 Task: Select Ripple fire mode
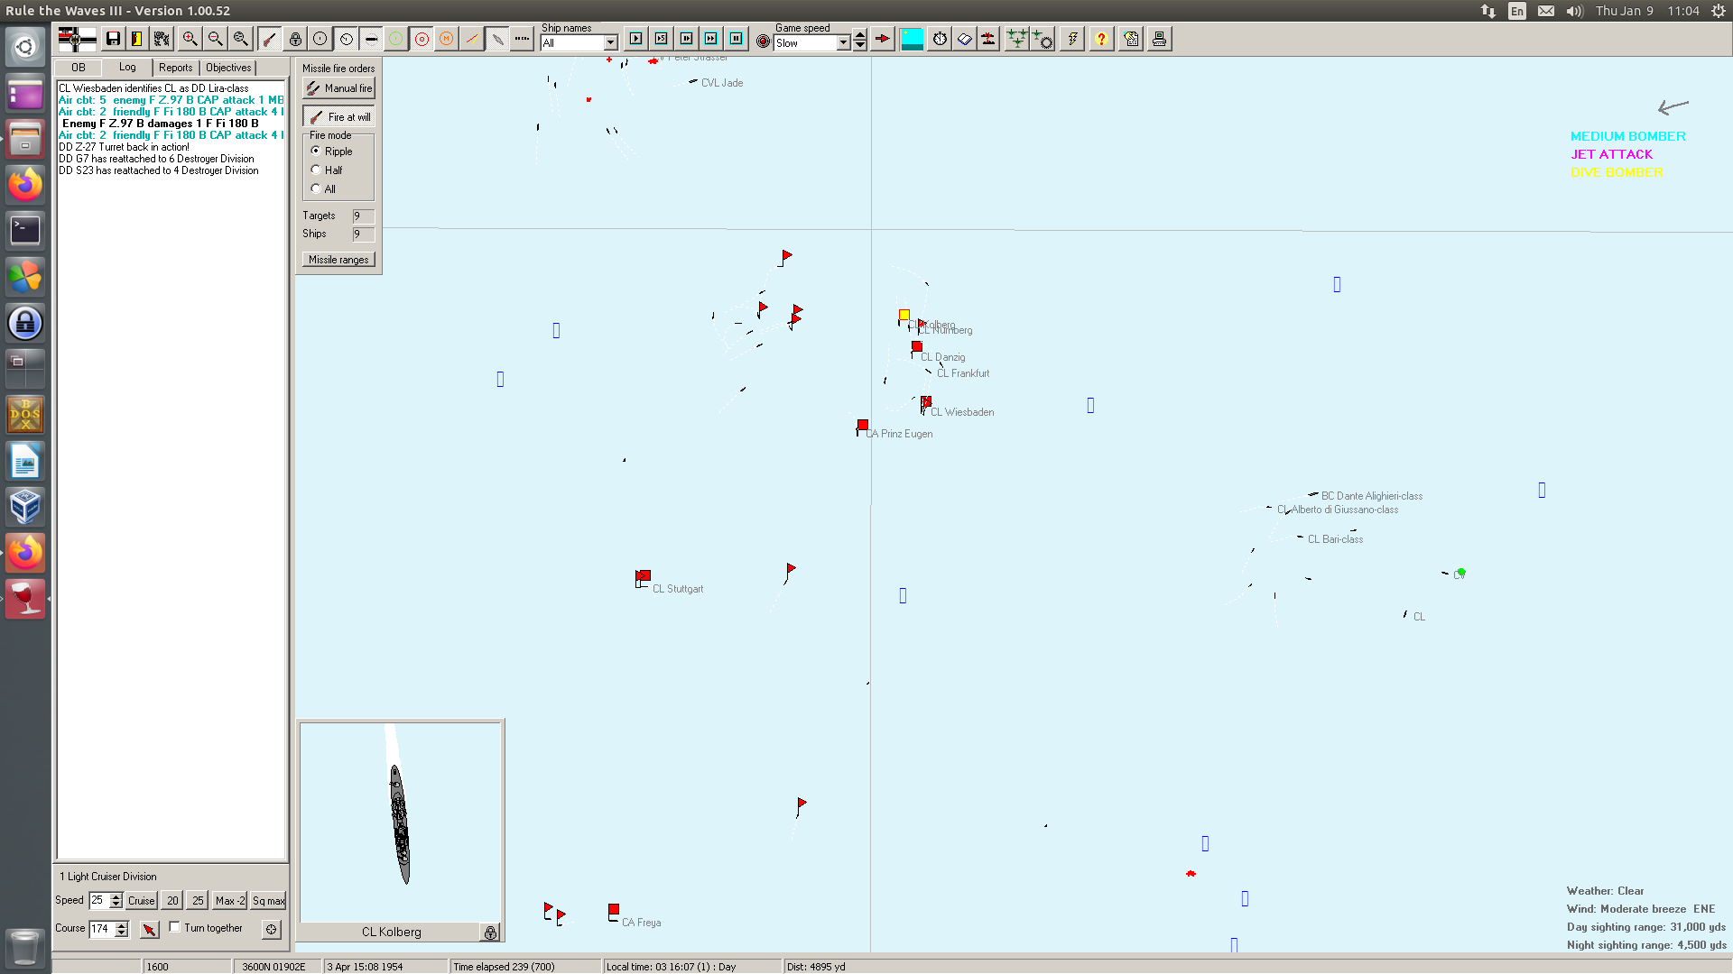tap(316, 152)
